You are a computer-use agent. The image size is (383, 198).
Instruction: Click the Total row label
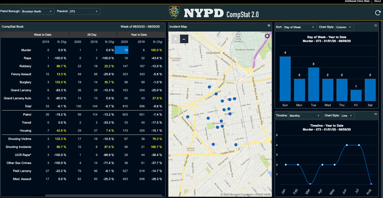28,106
